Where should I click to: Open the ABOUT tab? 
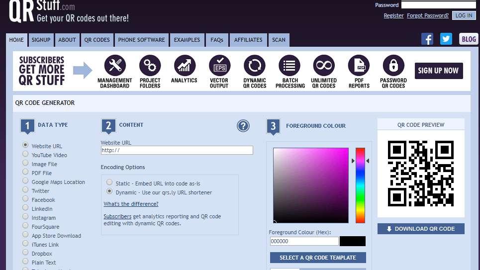67,40
